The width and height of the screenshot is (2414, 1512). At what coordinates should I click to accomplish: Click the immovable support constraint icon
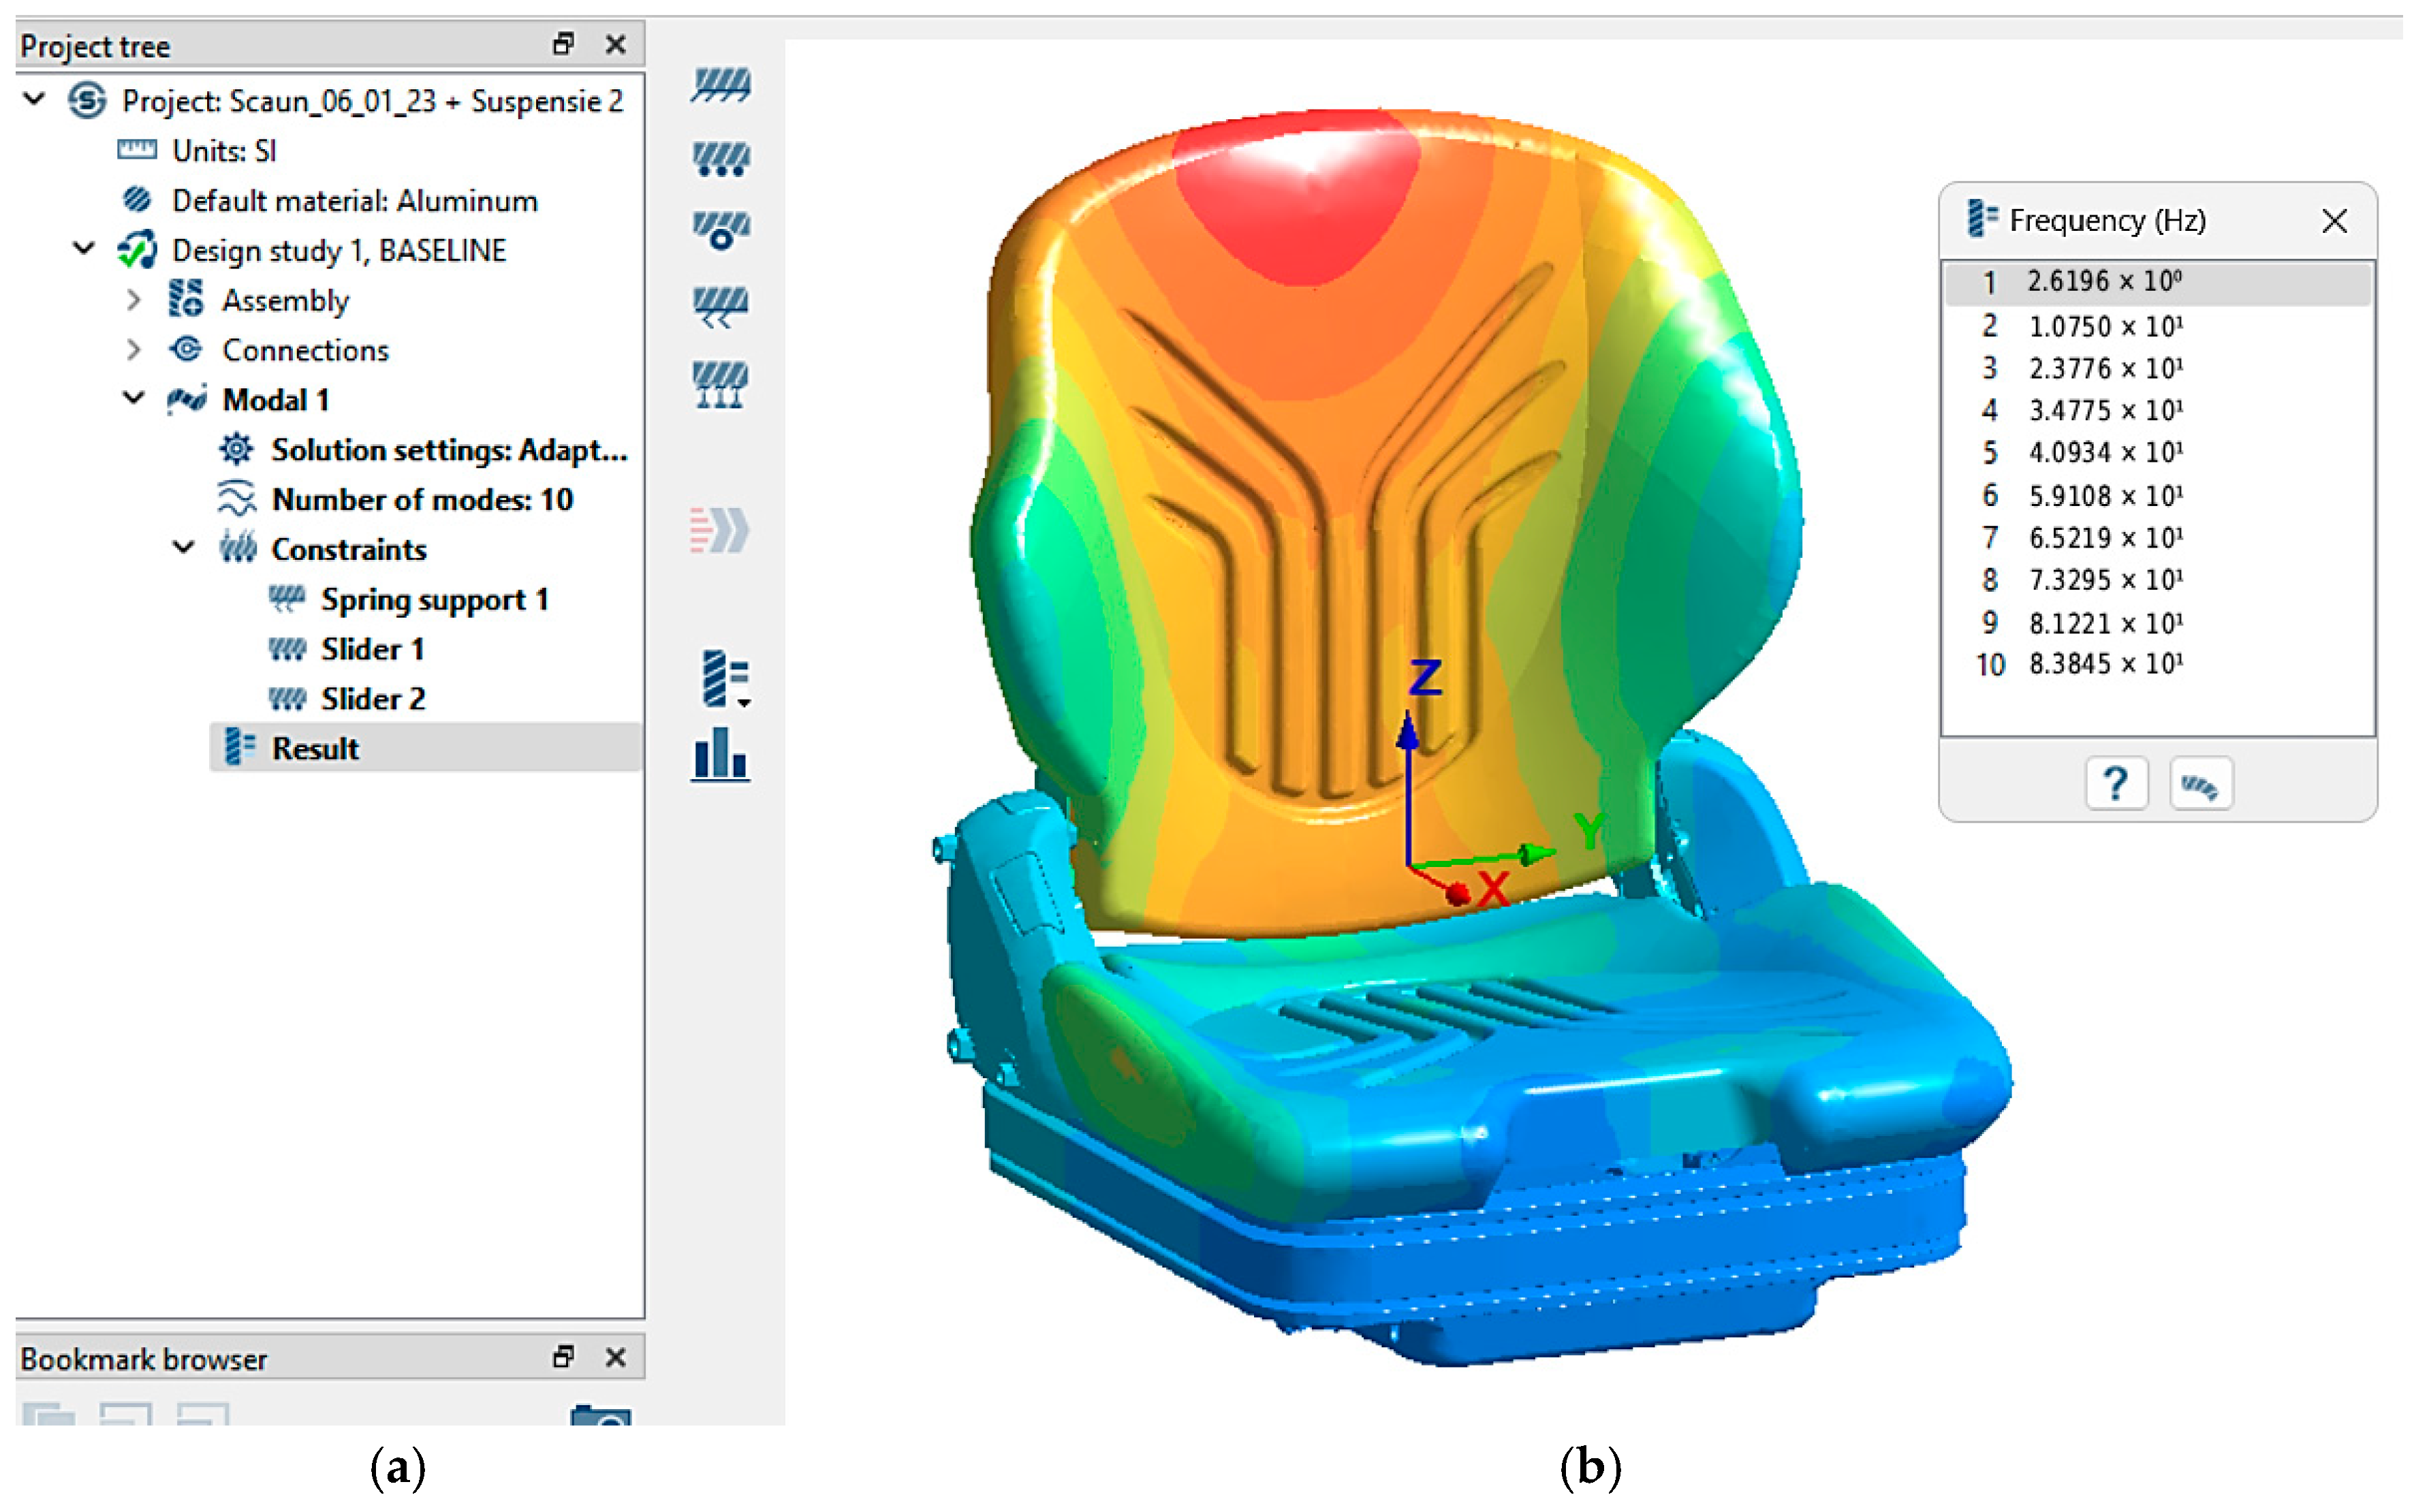(720, 85)
